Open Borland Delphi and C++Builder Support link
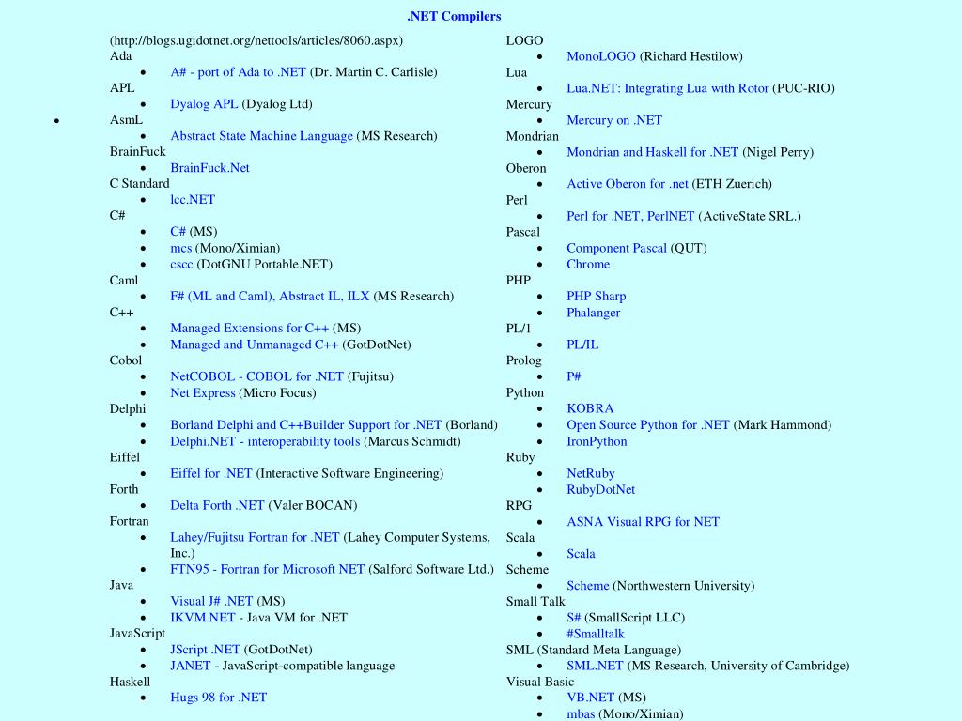The height and width of the screenshot is (721, 962). pos(306,425)
